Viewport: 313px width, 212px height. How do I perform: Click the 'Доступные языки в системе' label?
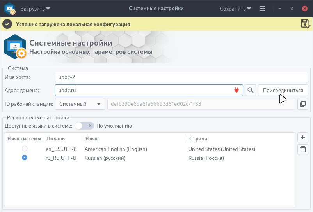click(39, 126)
